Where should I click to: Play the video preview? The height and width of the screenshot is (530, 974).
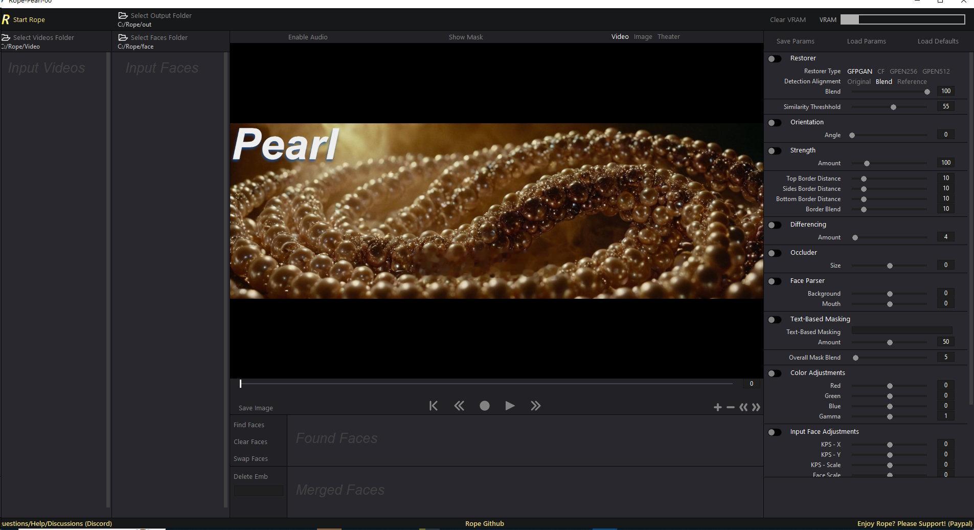coord(510,406)
